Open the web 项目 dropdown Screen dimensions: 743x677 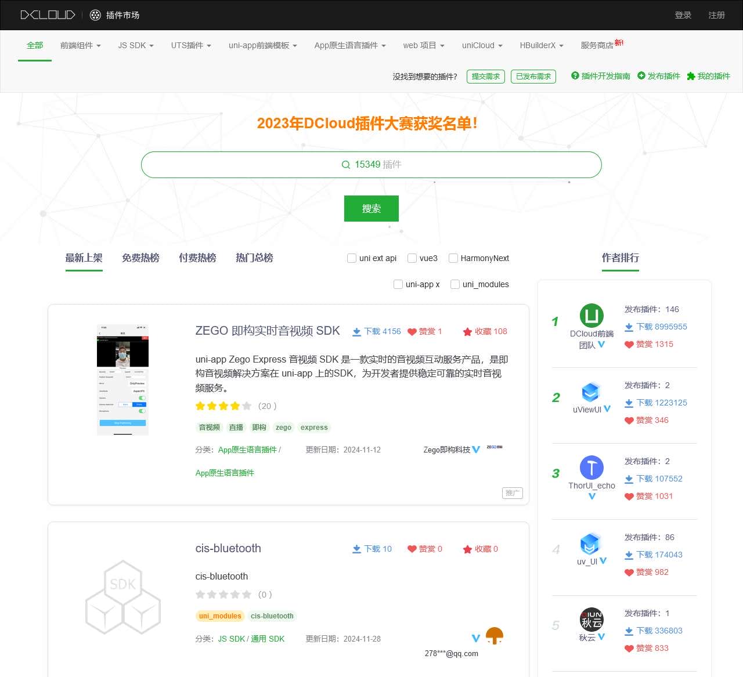[424, 45]
